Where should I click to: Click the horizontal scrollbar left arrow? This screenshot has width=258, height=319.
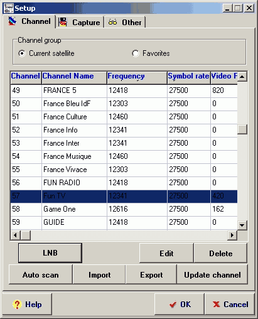click(15, 235)
